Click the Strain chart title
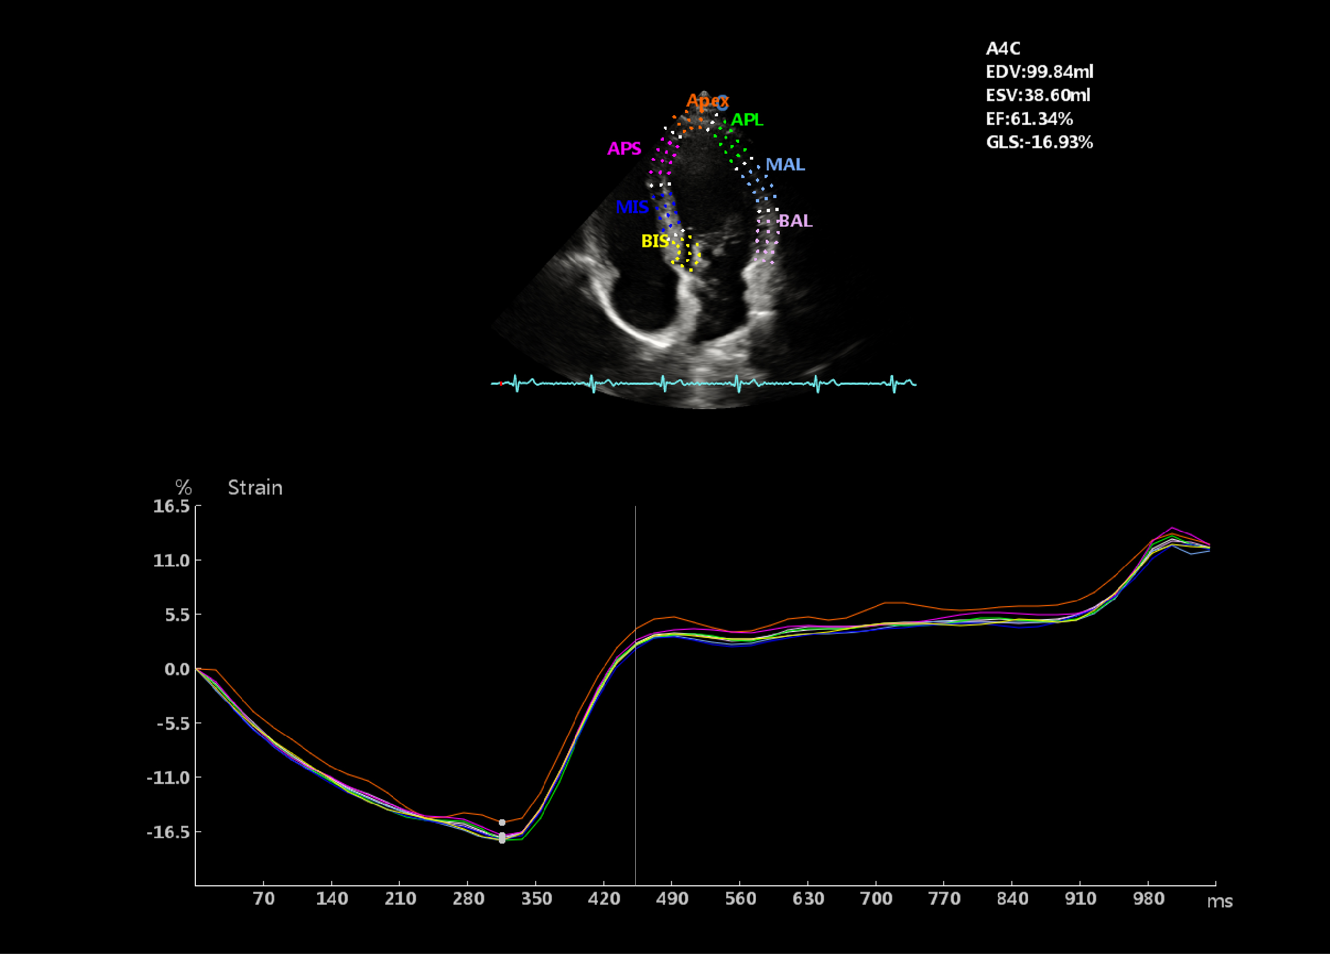Image resolution: width=1330 pixels, height=954 pixels. 255,488
